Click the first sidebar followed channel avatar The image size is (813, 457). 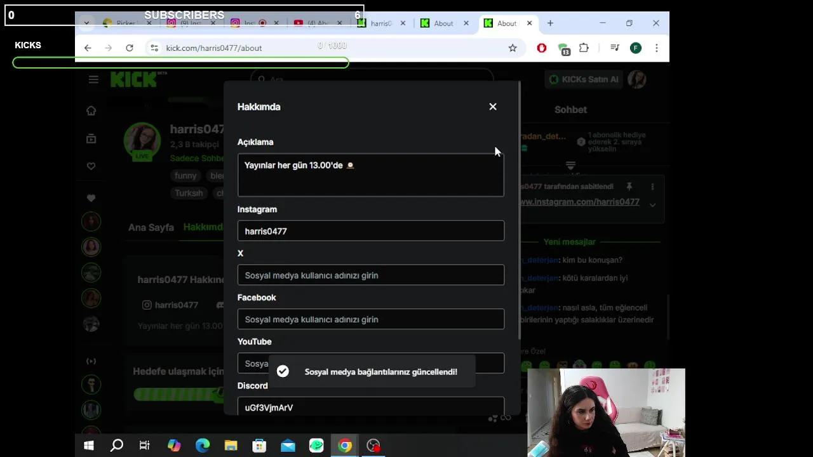click(x=91, y=221)
